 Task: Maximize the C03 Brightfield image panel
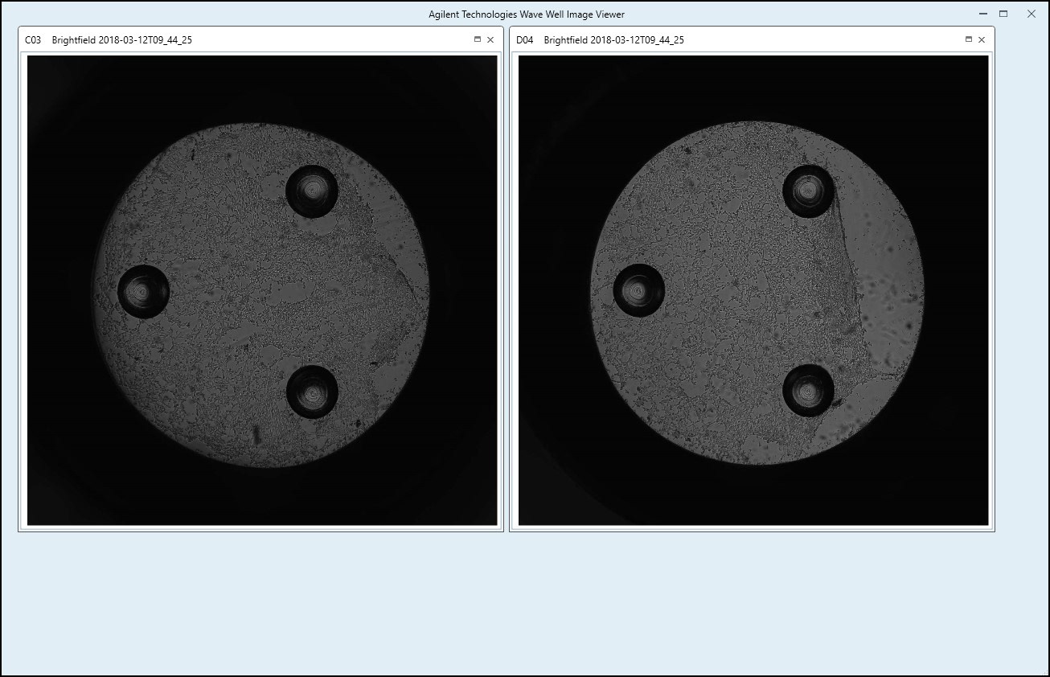pos(478,39)
